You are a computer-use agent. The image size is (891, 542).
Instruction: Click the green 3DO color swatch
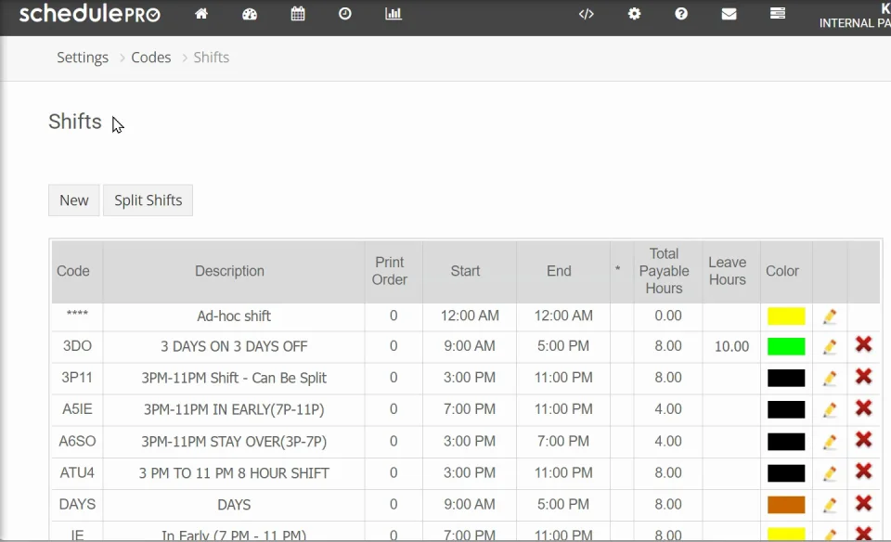(786, 347)
